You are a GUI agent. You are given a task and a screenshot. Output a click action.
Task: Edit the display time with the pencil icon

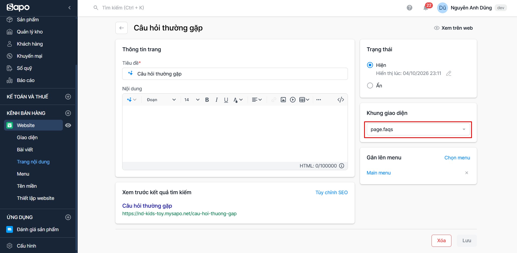(448, 73)
